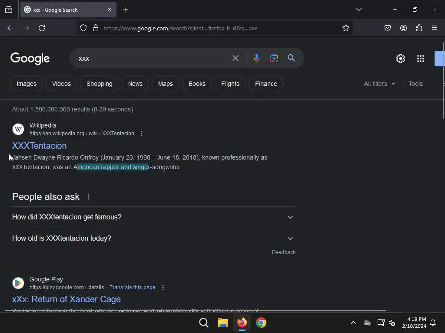Submit search with magnifier icon
This screenshot has width=445, height=333.
pos(291,58)
